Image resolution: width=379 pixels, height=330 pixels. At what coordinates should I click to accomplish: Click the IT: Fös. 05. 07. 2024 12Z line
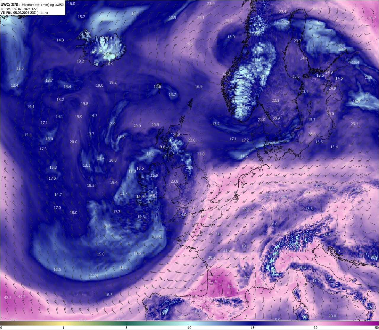[x=19, y=9]
